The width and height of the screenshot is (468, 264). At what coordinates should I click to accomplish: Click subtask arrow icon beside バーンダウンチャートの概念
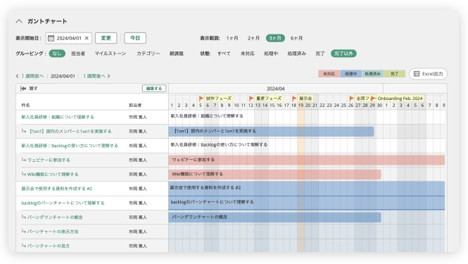(x=24, y=217)
